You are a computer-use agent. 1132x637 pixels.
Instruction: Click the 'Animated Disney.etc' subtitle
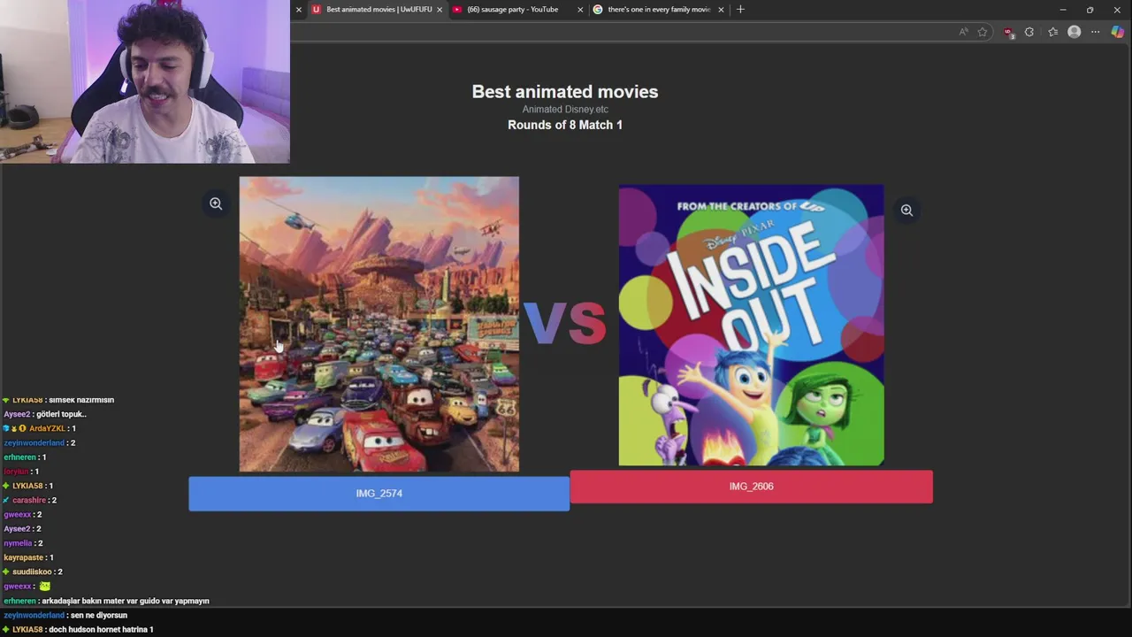[x=565, y=110]
